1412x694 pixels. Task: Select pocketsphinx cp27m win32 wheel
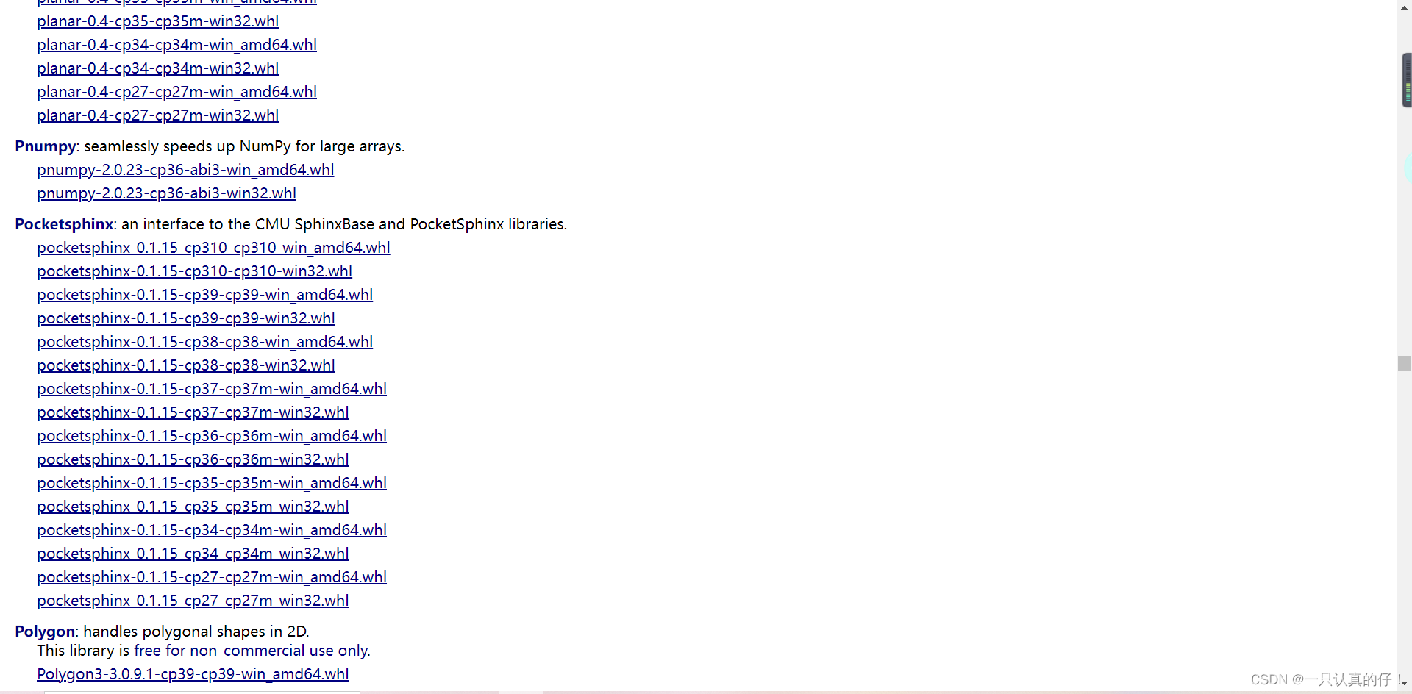point(193,601)
